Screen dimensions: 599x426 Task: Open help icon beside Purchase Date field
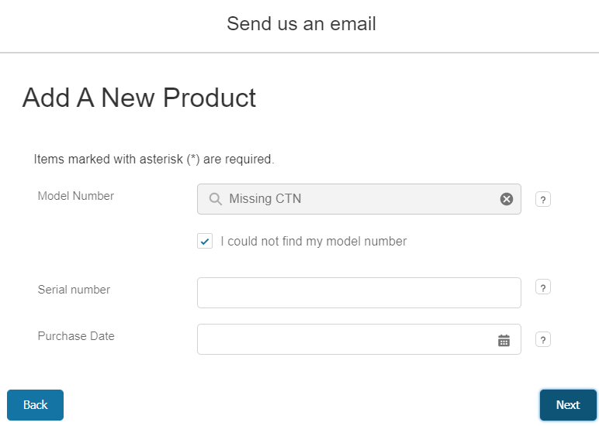pyautogui.click(x=543, y=339)
